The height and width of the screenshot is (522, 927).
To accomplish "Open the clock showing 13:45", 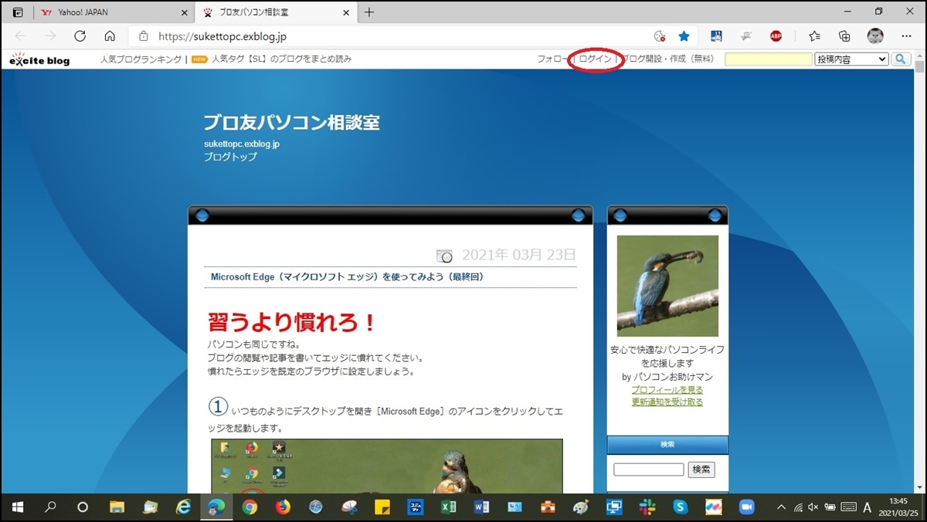I will [x=898, y=507].
